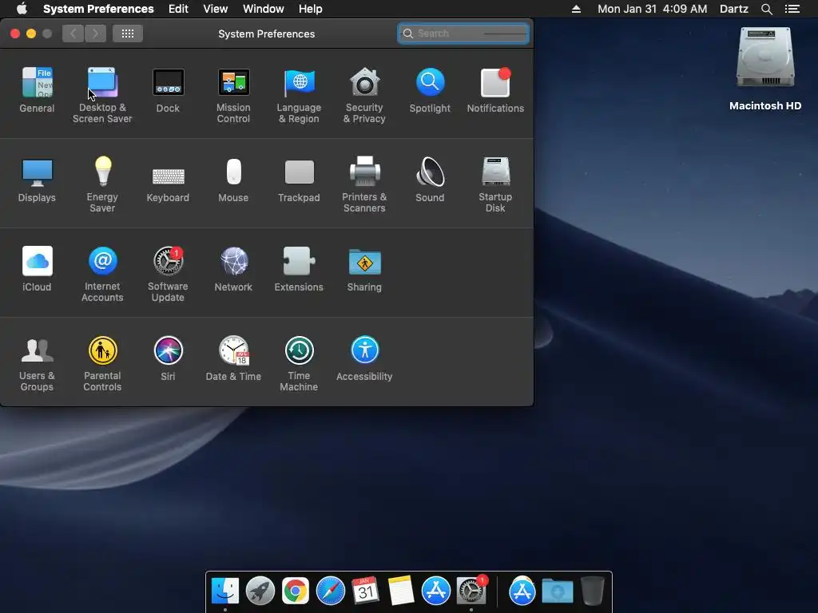This screenshot has height=613, width=818.
Task: Open the System Preferences app menu
Action: [x=98, y=9]
